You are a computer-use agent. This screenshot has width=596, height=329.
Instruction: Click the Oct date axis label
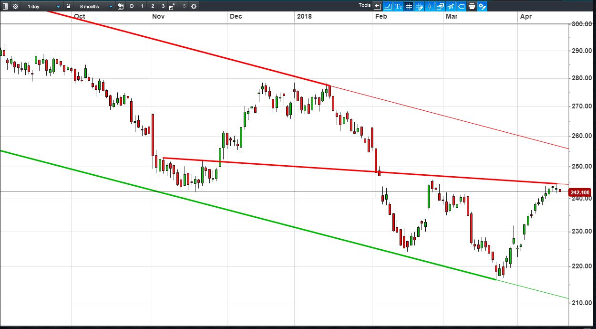(x=80, y=16)
